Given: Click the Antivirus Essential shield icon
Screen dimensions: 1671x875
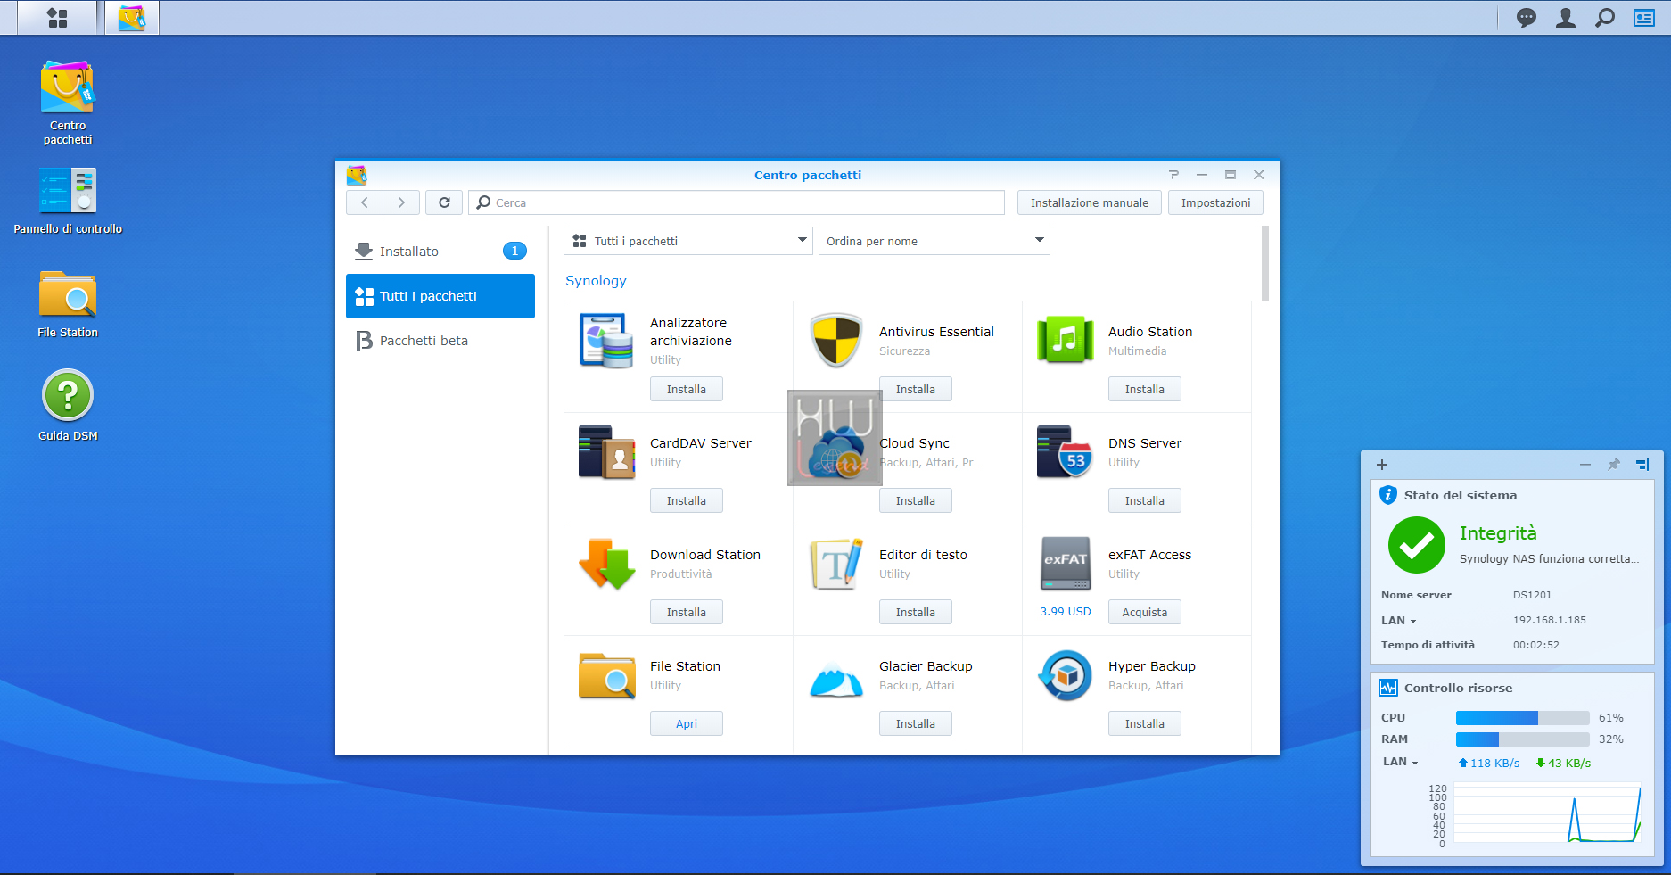Looking at the screenshot, I should pos(835,341).
